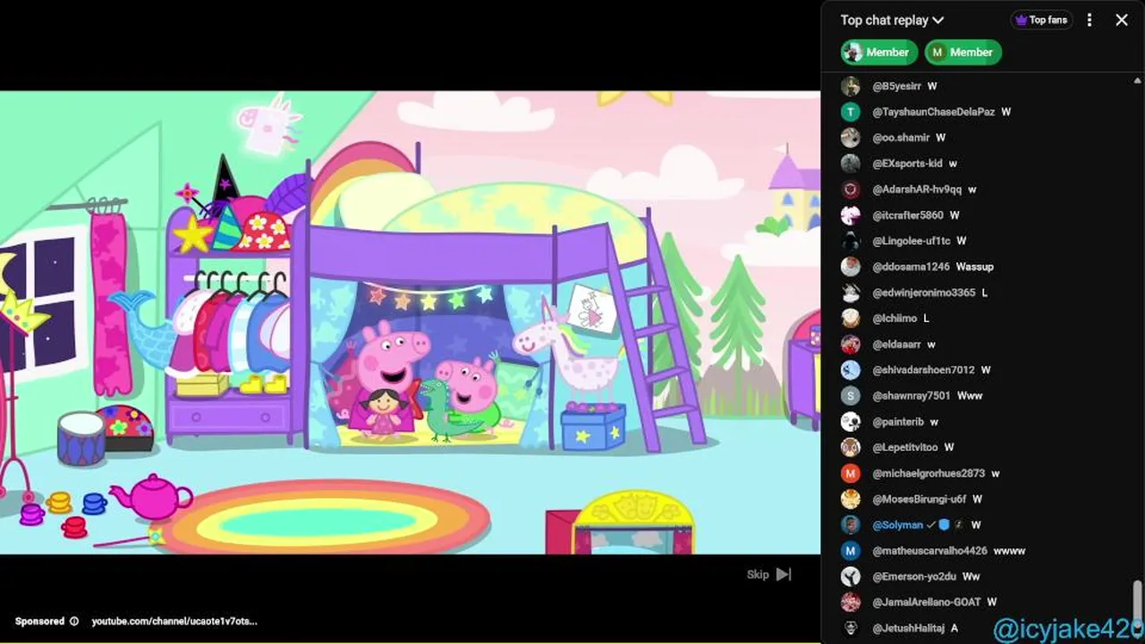Screen dimensions: 1145x644
Task: Open the sponsored youtube.com channel link
Action: click(174, 621)
